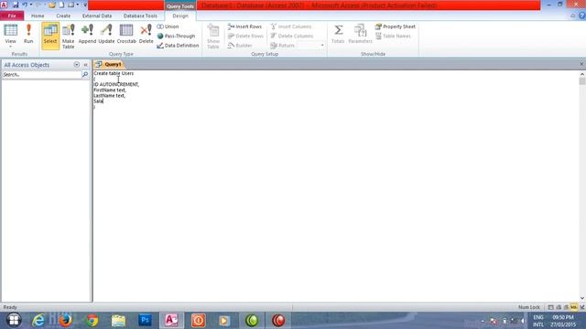Click the navigation search magnifier icon
The height and width of the screenshot is (329, 586).
click(85, 75)
